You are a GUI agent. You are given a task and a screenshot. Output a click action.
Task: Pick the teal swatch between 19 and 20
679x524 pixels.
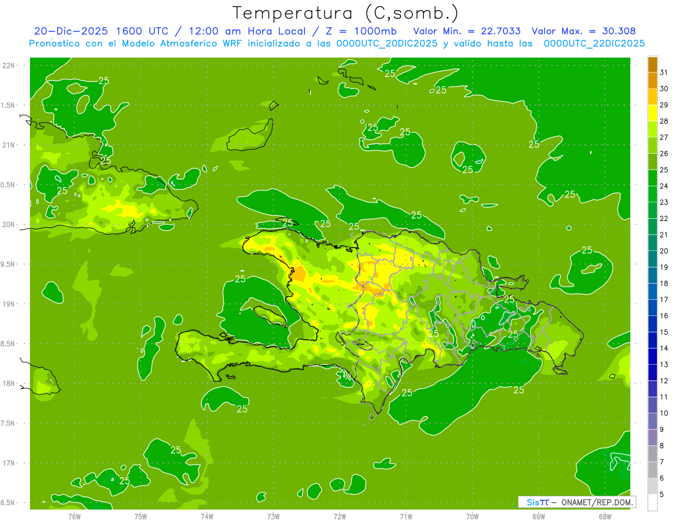click(x=652, y=259)
